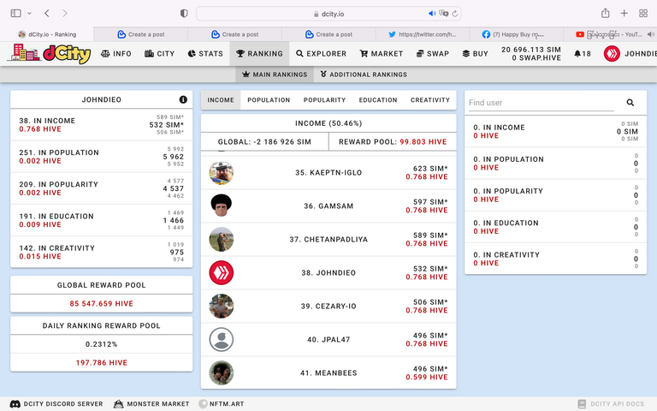Reload the page
Viewport: 657px width, 411px height.
(x=455, y=14)
